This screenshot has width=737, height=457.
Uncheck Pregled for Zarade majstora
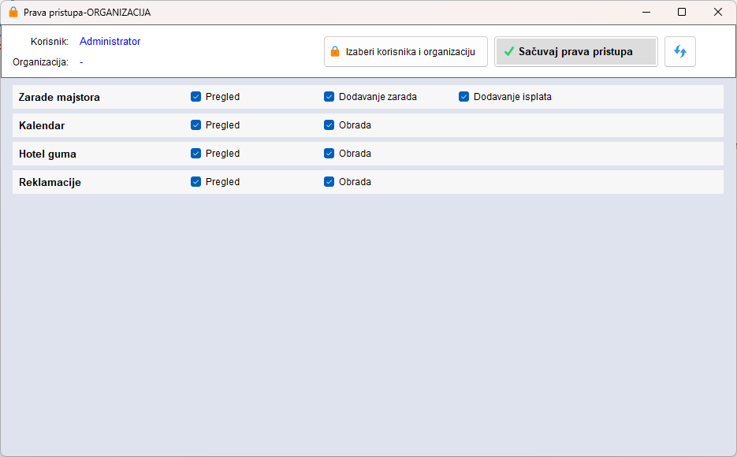click(x=196, y=97)
